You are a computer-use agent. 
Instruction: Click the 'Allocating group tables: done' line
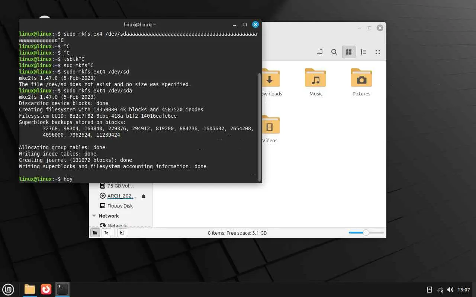[x=62, y=147]
